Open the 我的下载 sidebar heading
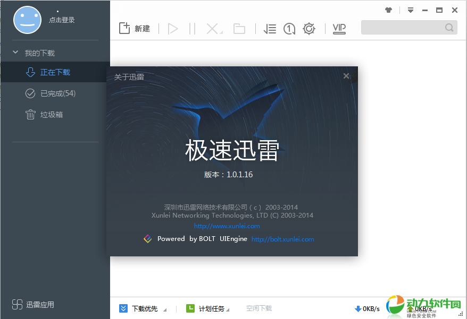Image resolution: width=467 pixels, height=319 pixels. pos(39,53)
